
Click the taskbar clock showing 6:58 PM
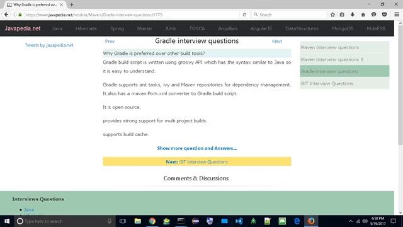378,221
